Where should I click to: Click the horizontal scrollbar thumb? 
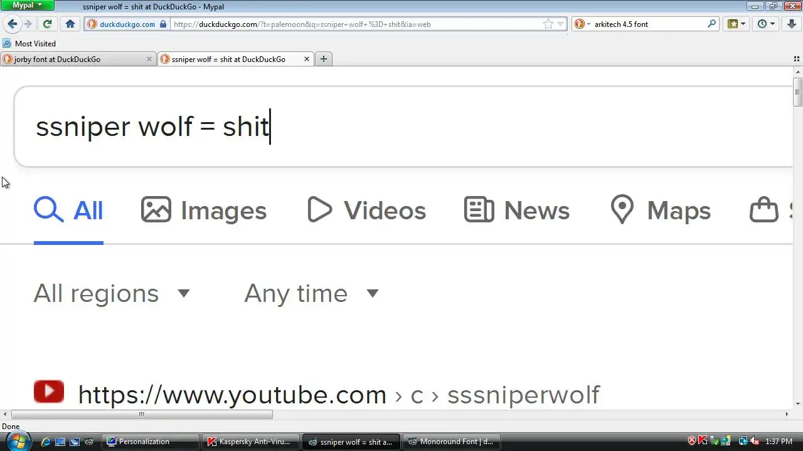142,414
